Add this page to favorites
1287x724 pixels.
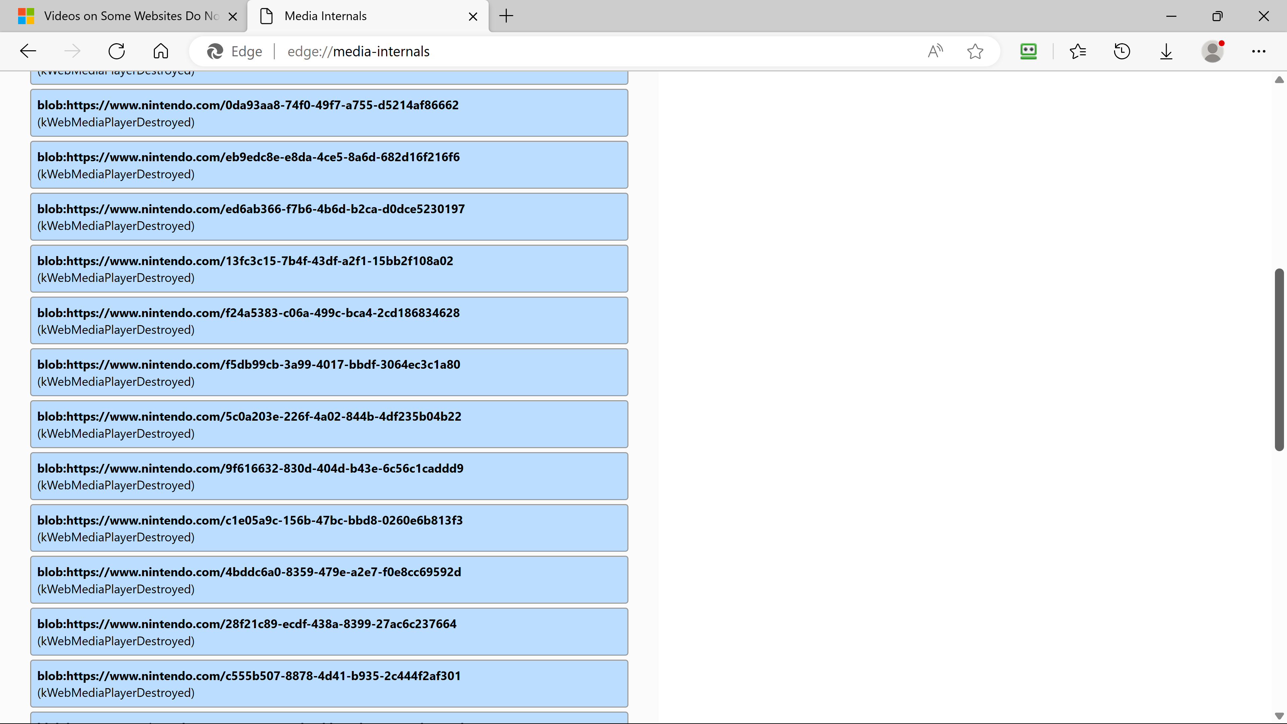(975, 51)
